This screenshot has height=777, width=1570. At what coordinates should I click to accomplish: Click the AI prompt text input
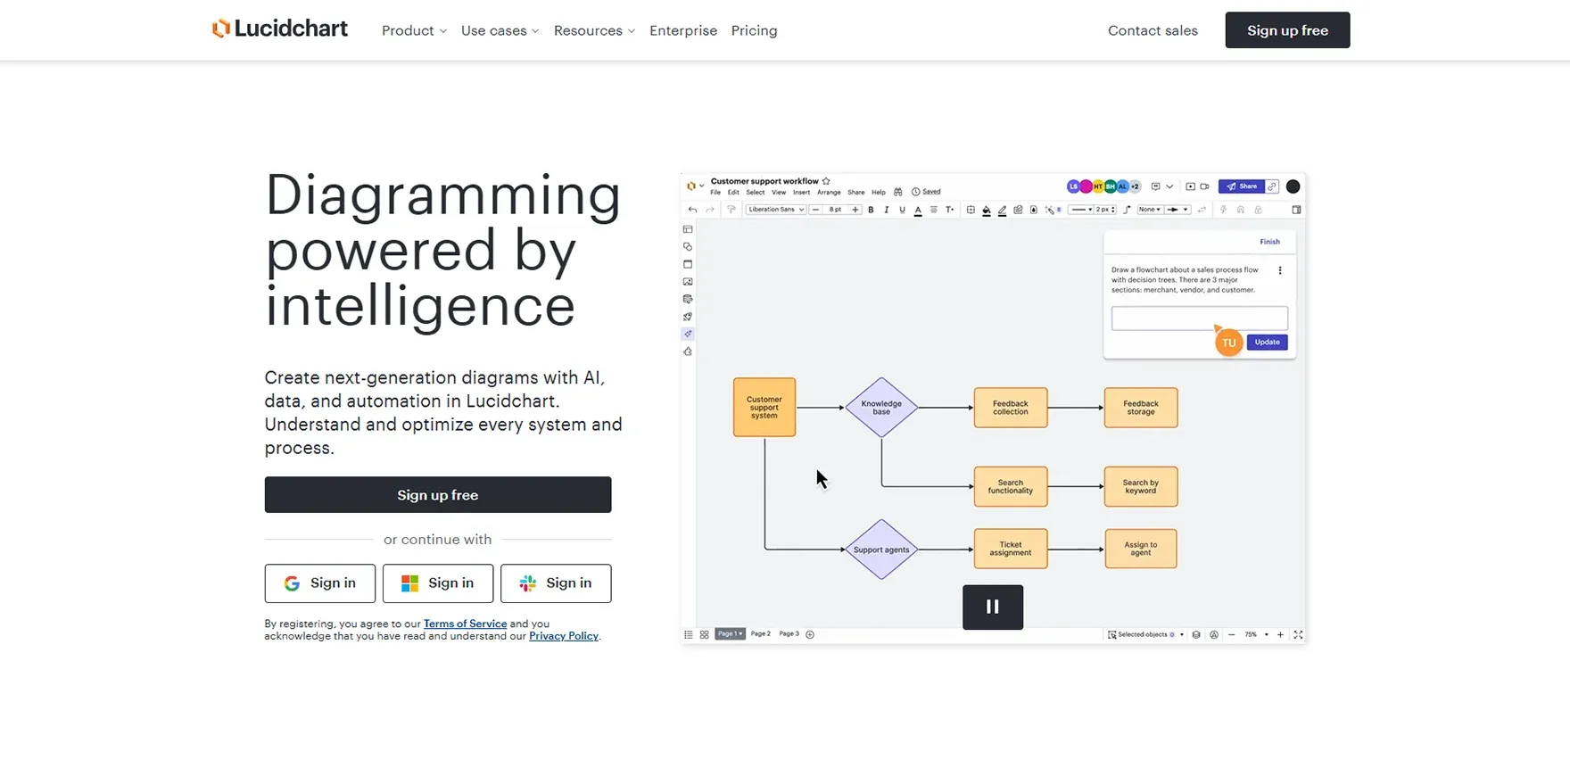tap(1199, 318)
